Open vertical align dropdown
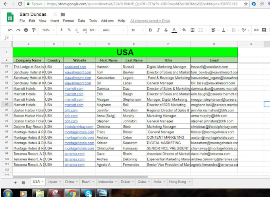 click(x=225, y=30)
